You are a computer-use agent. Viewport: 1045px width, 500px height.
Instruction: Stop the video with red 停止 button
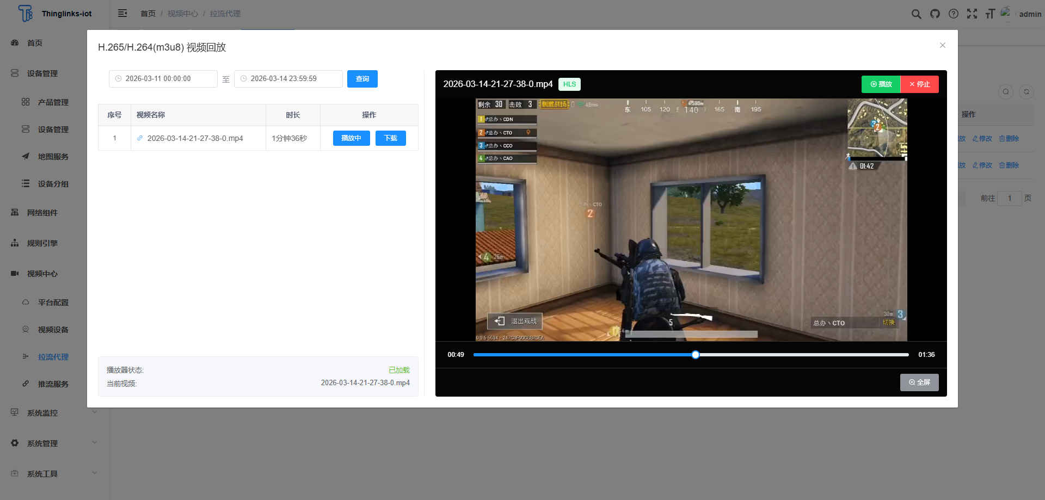tap(920, 84)
